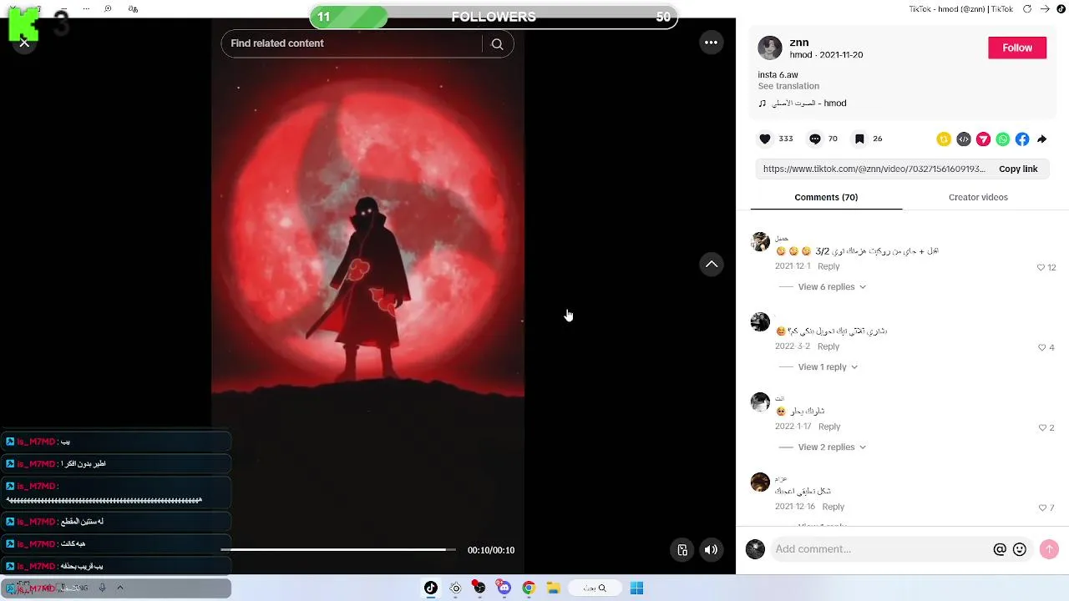Reply to the 2022-3-2 comment
1069x601 pixels.
[x=828, y=346]
